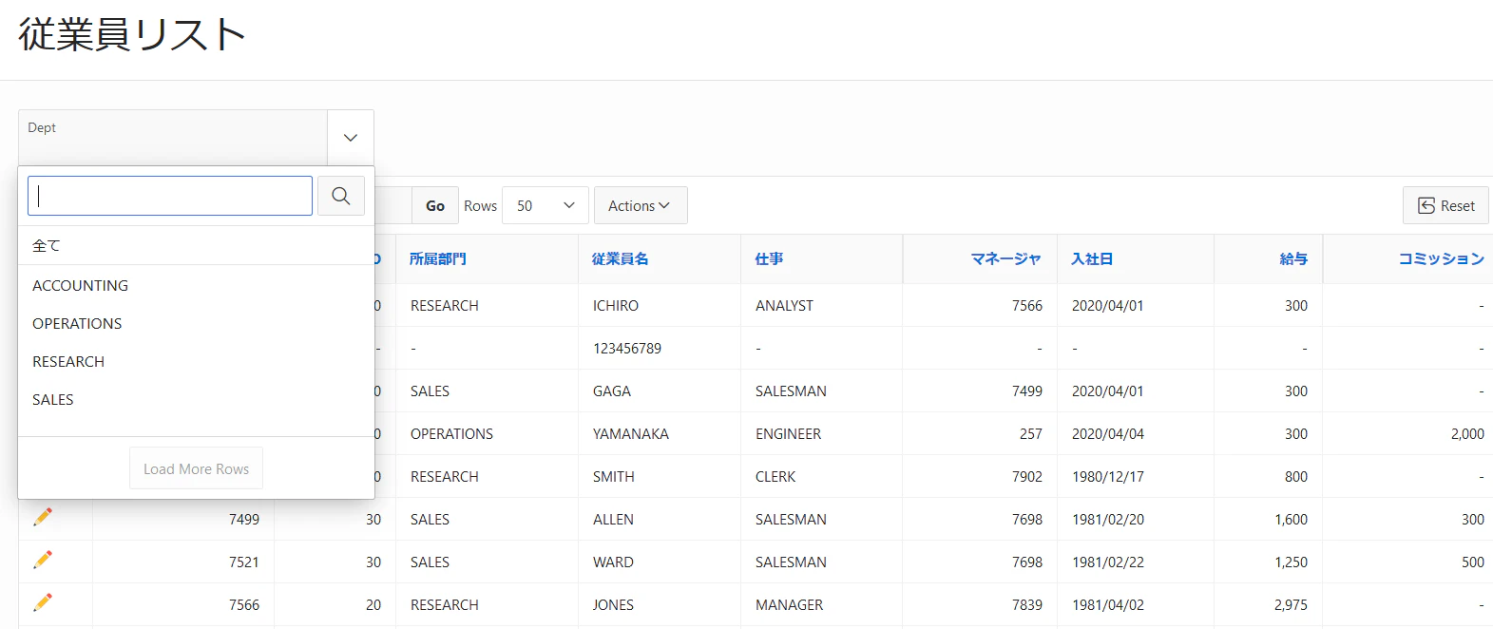Click the search magnifier icon in Dept popup
The height and width of the screenshot is (629, 1493).
click(x=341, y=196)
